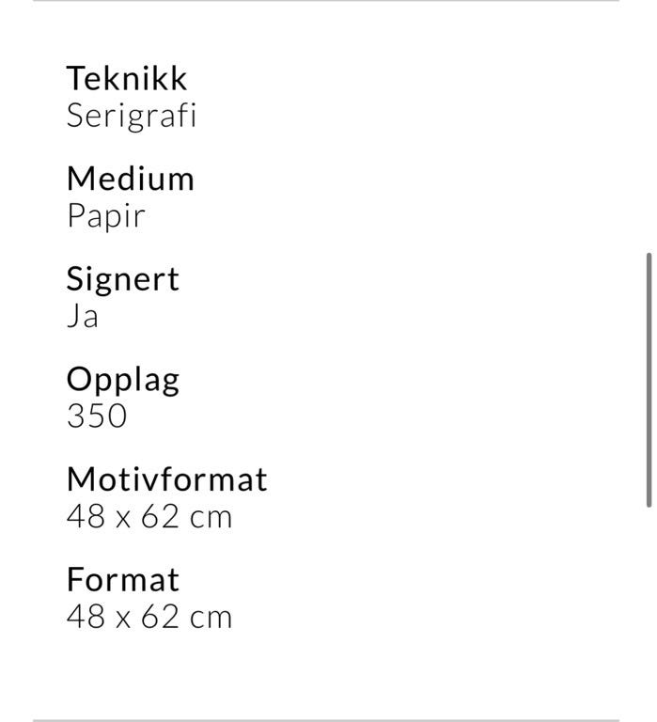Click the Ja value under Signert
This screenshot has height=722, width=657.
(x=82, y=317)
